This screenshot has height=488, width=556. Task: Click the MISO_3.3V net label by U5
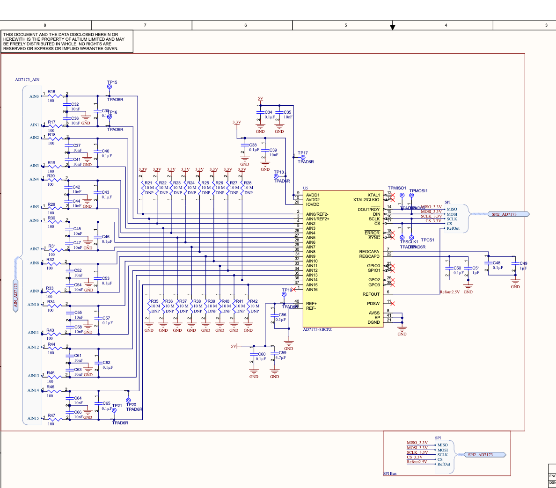click(432, 207)
